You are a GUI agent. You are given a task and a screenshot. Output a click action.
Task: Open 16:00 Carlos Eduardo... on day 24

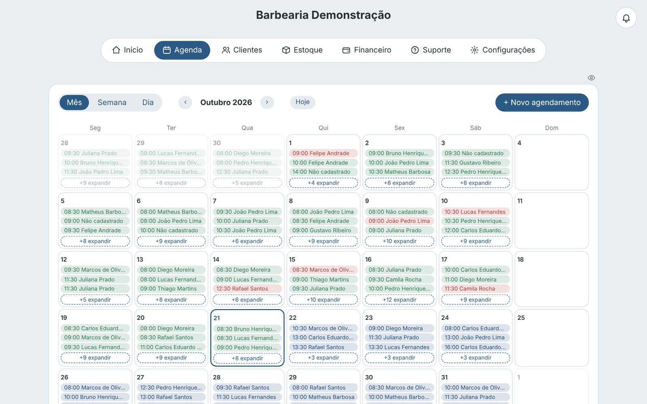(476, 347)
